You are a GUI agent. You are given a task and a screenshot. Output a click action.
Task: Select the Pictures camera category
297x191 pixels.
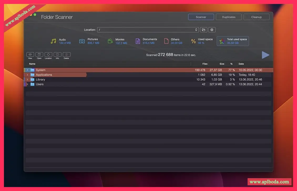(x=82, y=41)
